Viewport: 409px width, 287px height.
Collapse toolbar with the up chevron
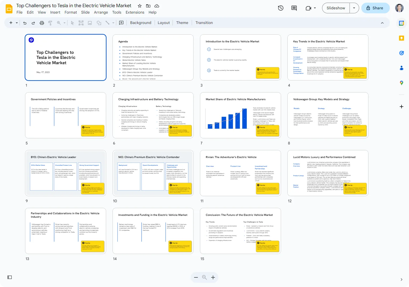pyautogui.click(x=382, y=23)
